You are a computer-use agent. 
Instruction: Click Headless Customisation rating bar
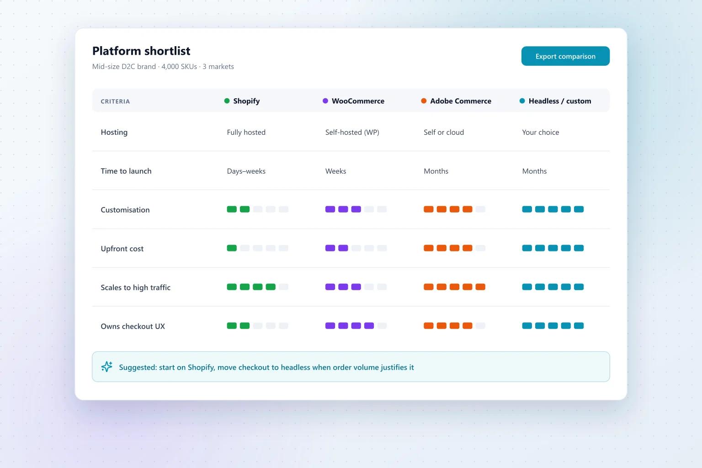tap(553, 209)
